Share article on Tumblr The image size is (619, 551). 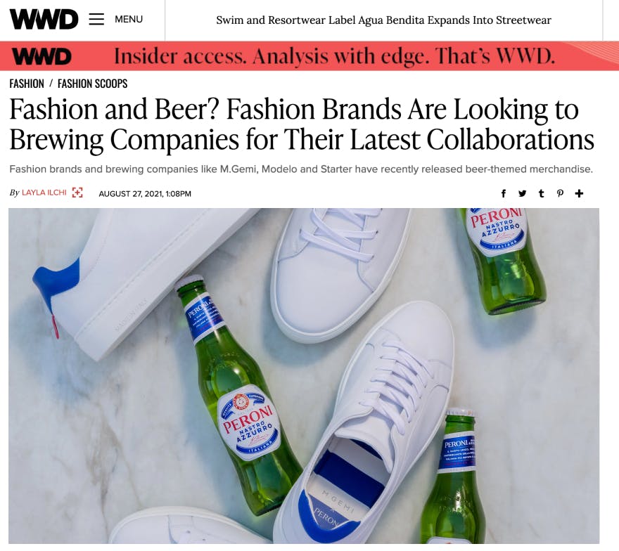pyautogui.click(x=541, y=193)
